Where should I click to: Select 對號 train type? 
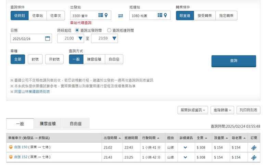pyautogui.click(x=35, y=59)
